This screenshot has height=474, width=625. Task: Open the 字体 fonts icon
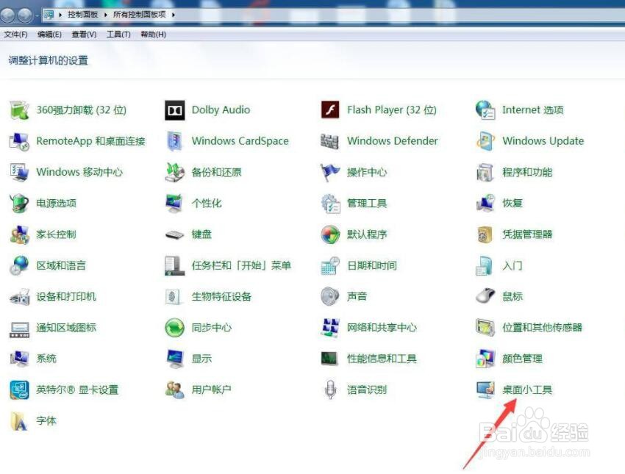coord(19,420)
